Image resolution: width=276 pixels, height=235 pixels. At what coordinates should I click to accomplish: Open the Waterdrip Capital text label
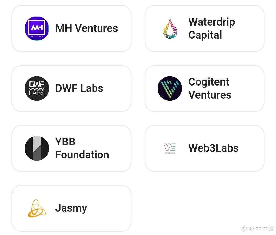point(212,28)
